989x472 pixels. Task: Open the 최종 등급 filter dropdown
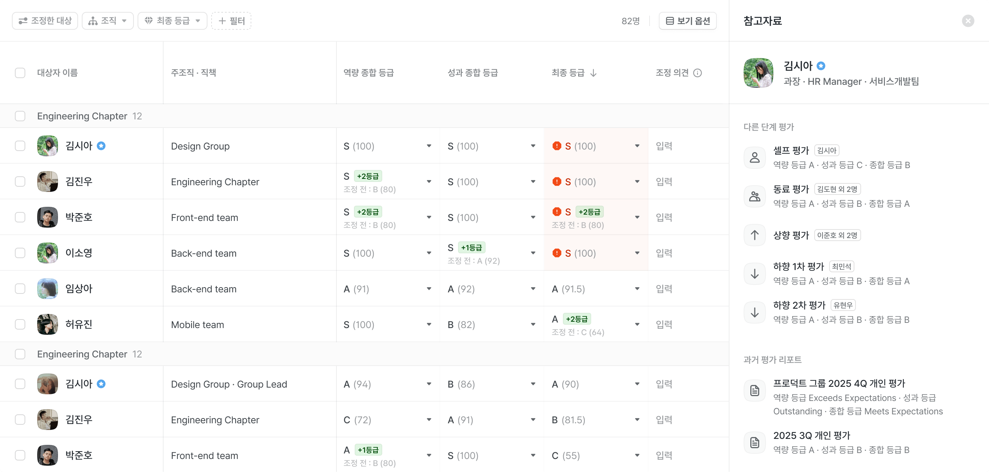click(173, 21)
